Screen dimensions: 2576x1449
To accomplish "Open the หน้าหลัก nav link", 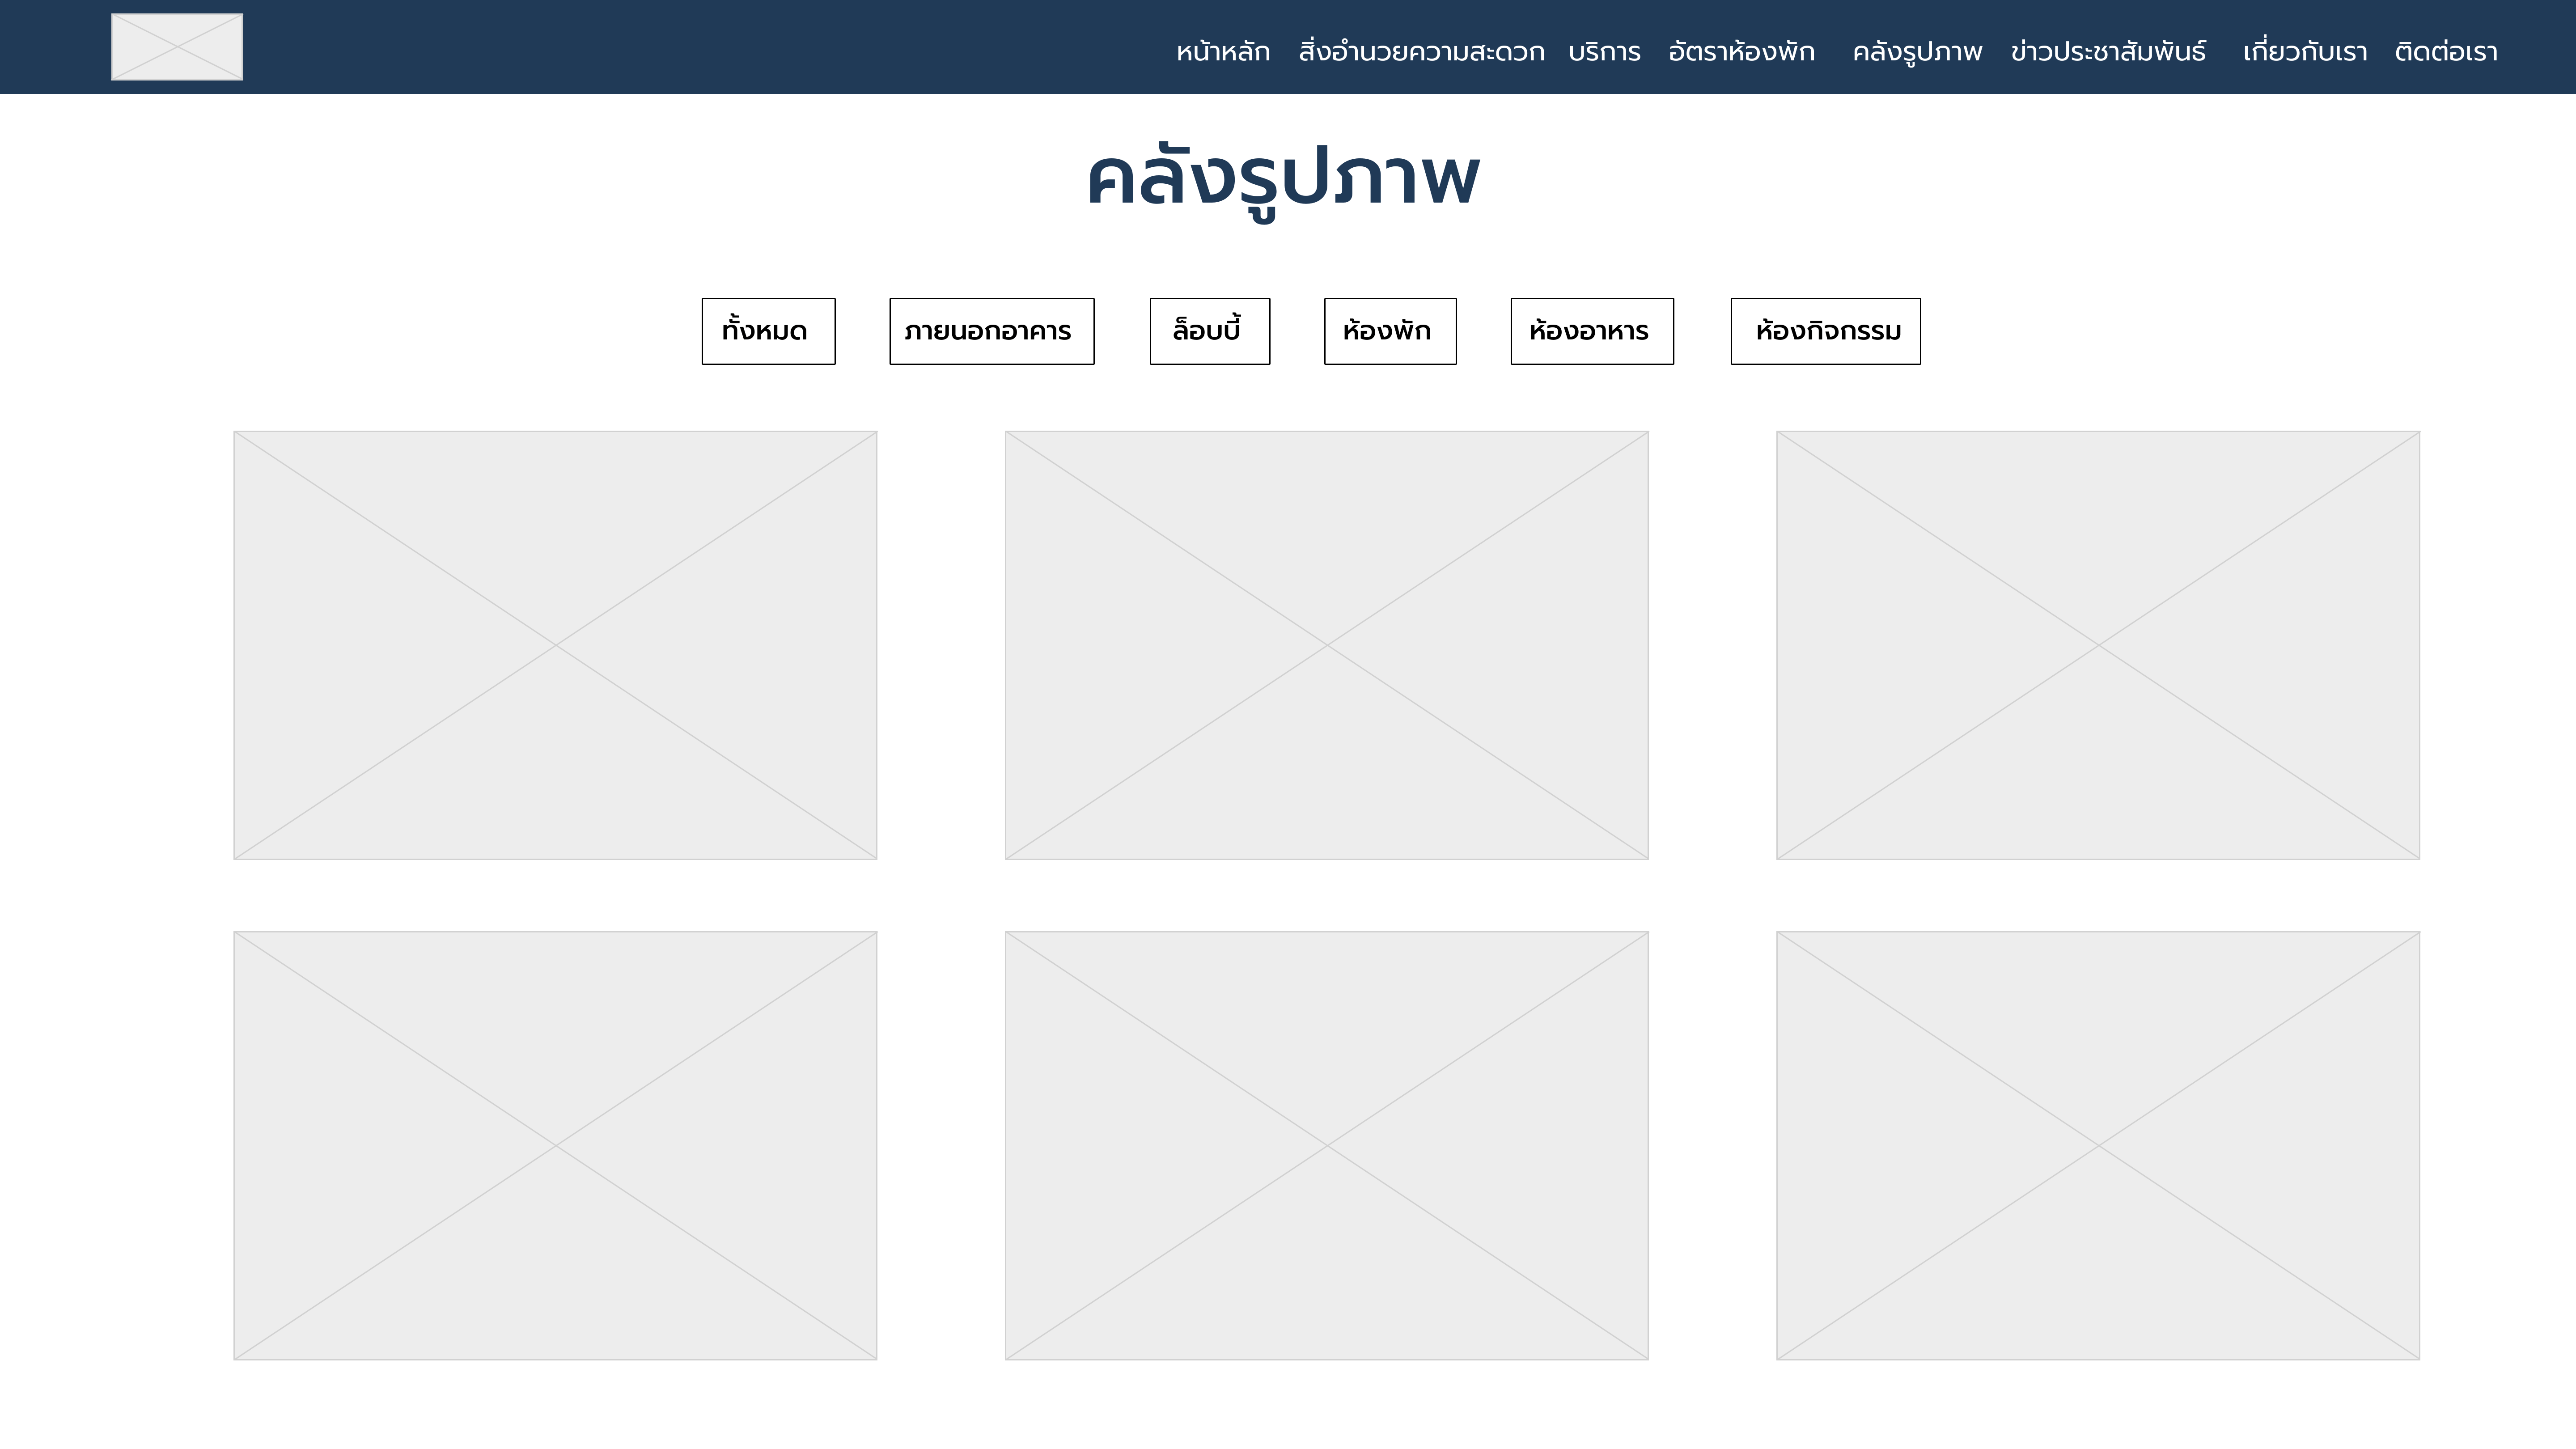I will pyautogui.click(x=1223, y=52).
